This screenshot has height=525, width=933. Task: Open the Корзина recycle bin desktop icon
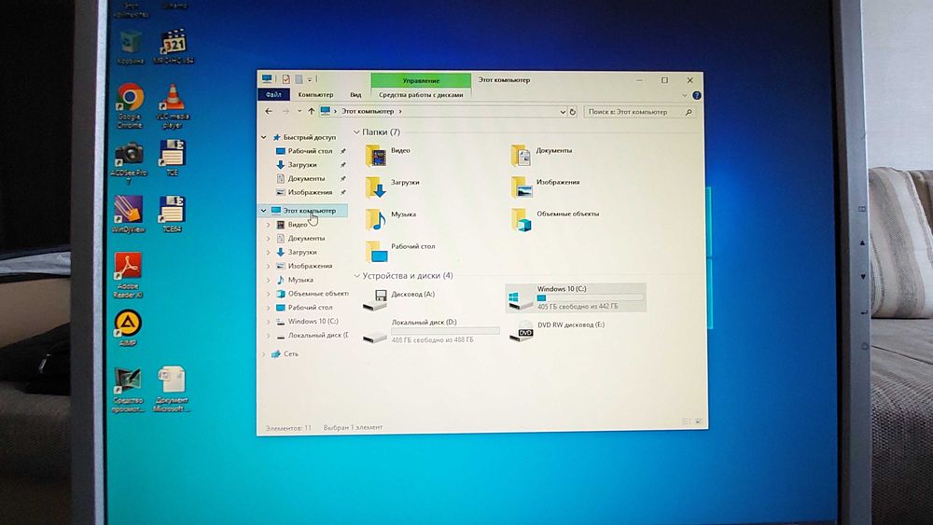pyautogui.click(x=131, y=48)
